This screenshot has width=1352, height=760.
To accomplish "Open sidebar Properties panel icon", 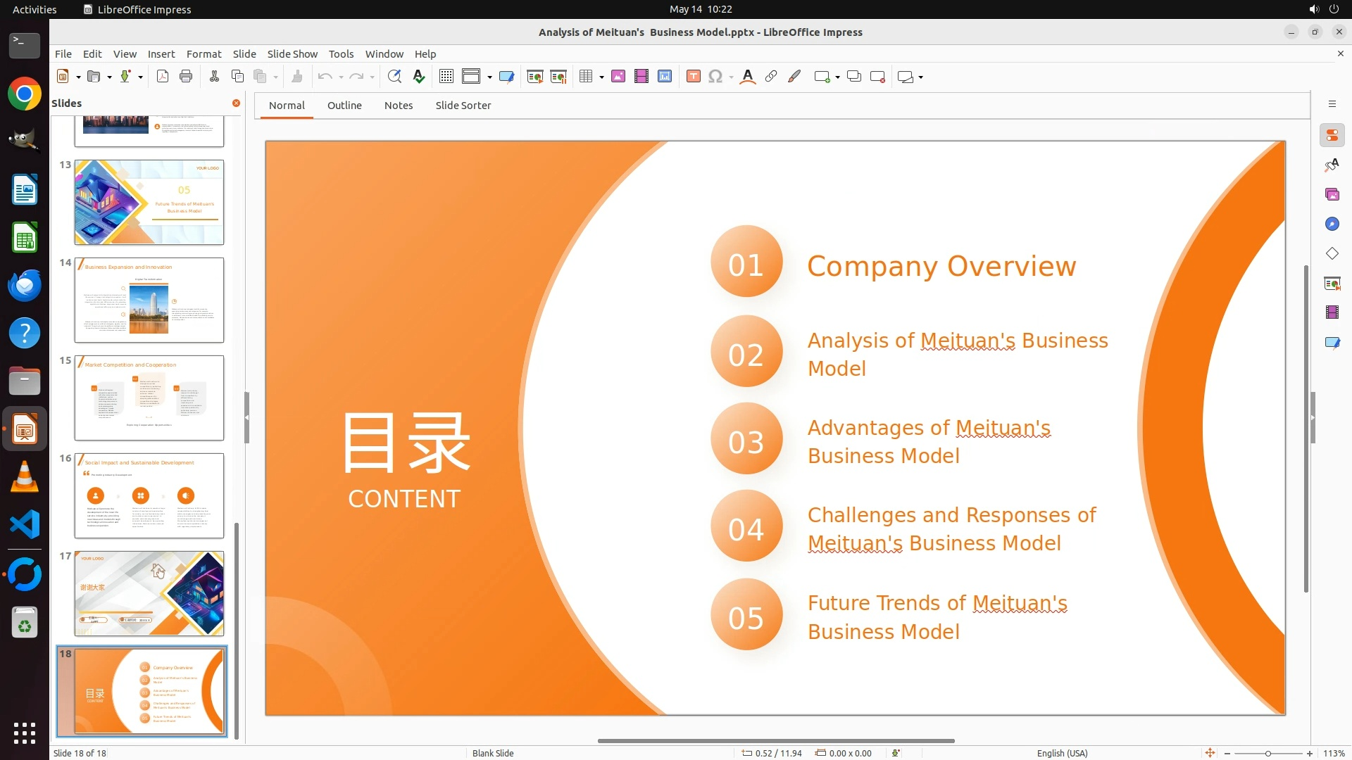I will click(1332, 135).
